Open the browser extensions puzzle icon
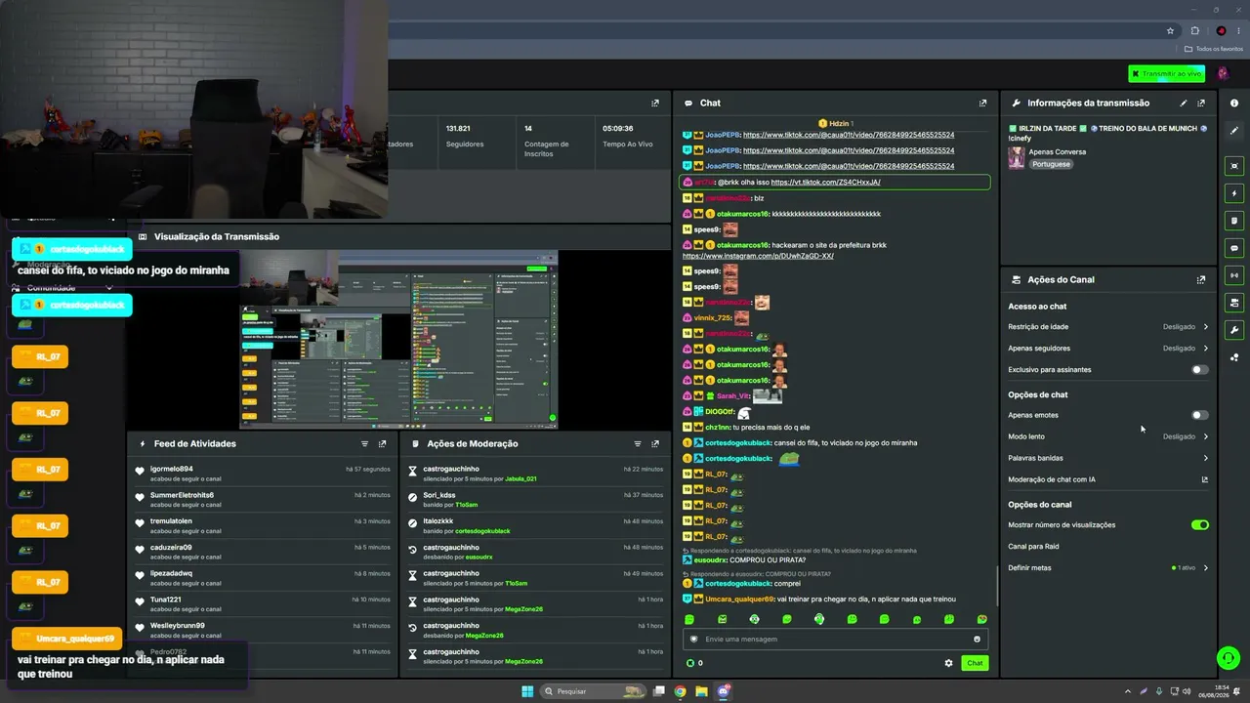Screen dimensions: 1250x703 click(x=1194, y=31)
